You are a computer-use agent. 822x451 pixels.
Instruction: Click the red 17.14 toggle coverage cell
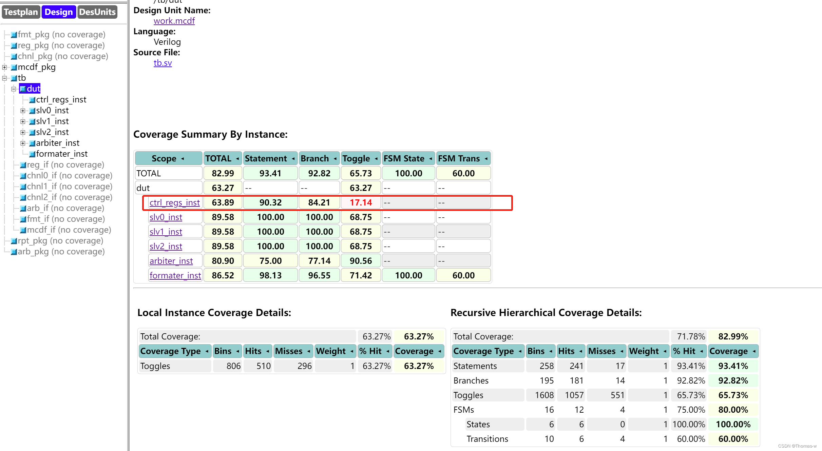[361, 202]
